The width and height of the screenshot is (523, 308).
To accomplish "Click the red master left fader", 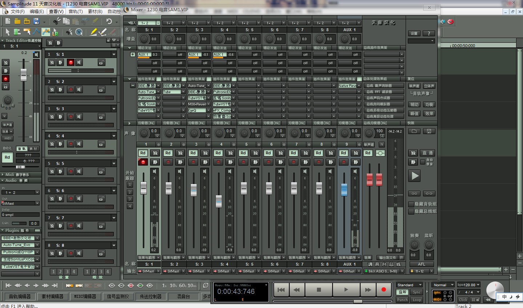I will 370,180.
